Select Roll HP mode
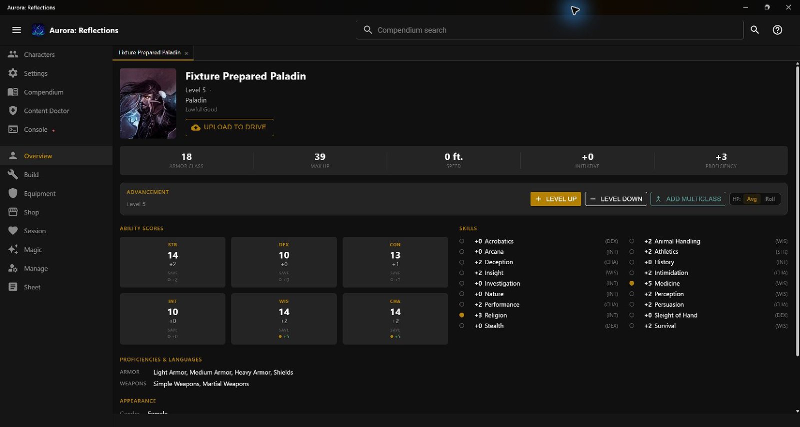Image resolution: width=800 pixels, height=427 pixels. click(770, 199)
